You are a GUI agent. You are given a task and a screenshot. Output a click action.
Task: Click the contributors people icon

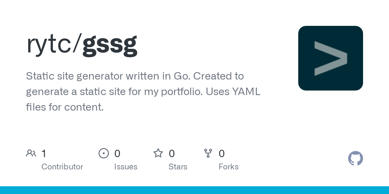31,153
